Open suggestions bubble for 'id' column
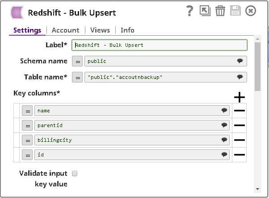The height and width of the screenshot is (198, 269). pyautogui.click(x=224, y=154)
